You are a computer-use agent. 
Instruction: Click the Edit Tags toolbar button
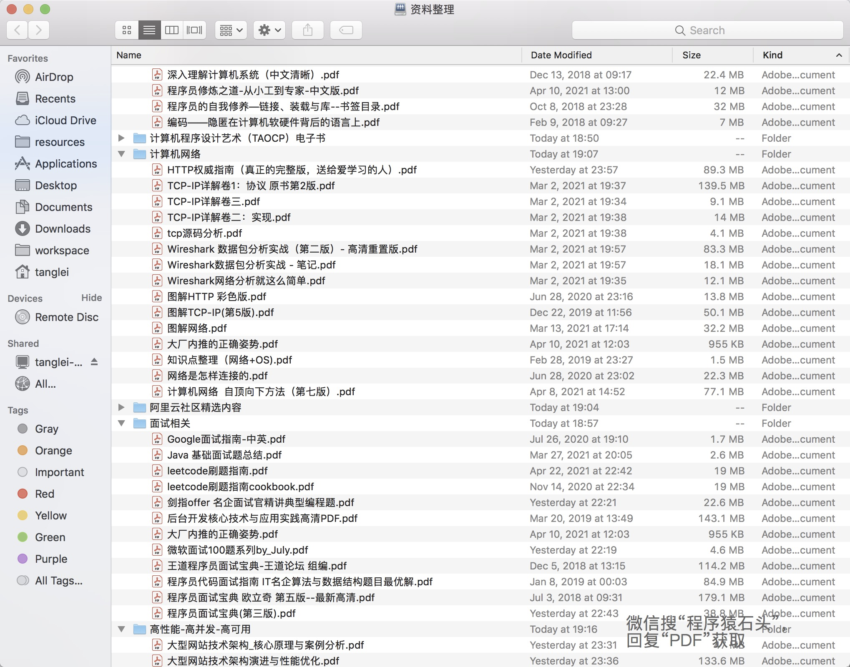[x=346, y=30]
